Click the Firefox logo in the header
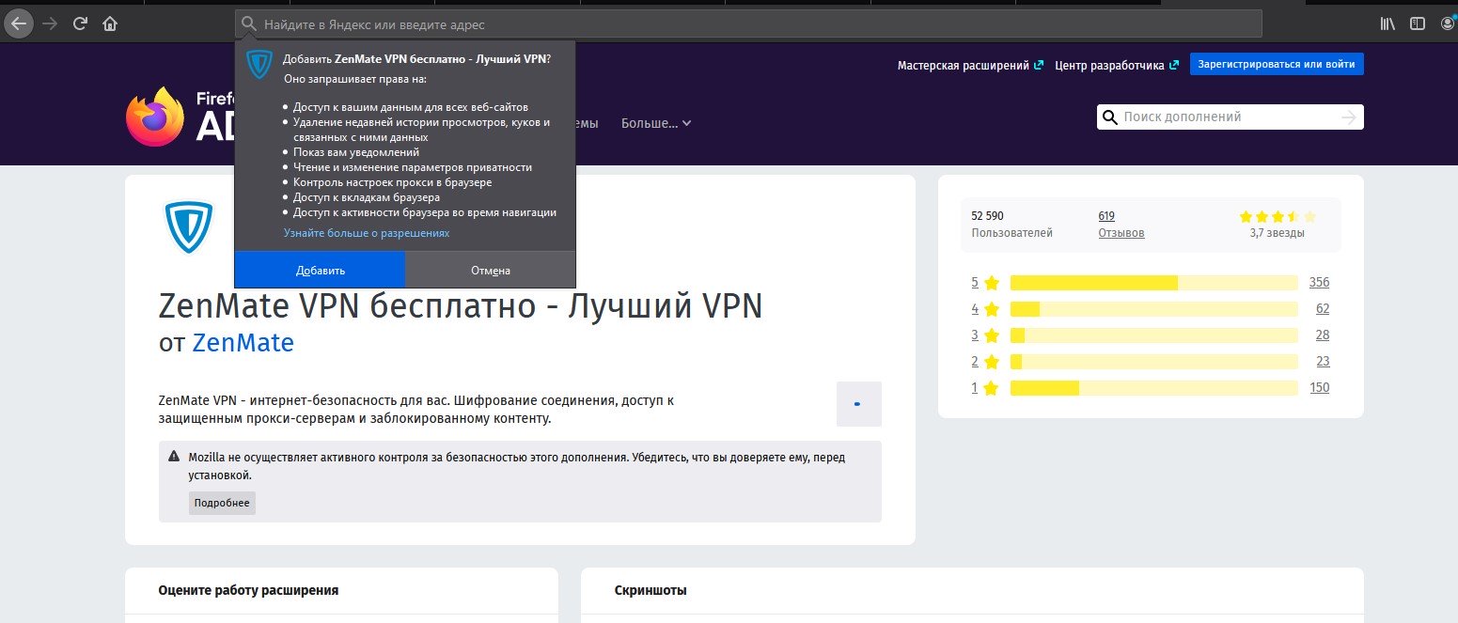The image size is (1458, 623). coord(155,117)
